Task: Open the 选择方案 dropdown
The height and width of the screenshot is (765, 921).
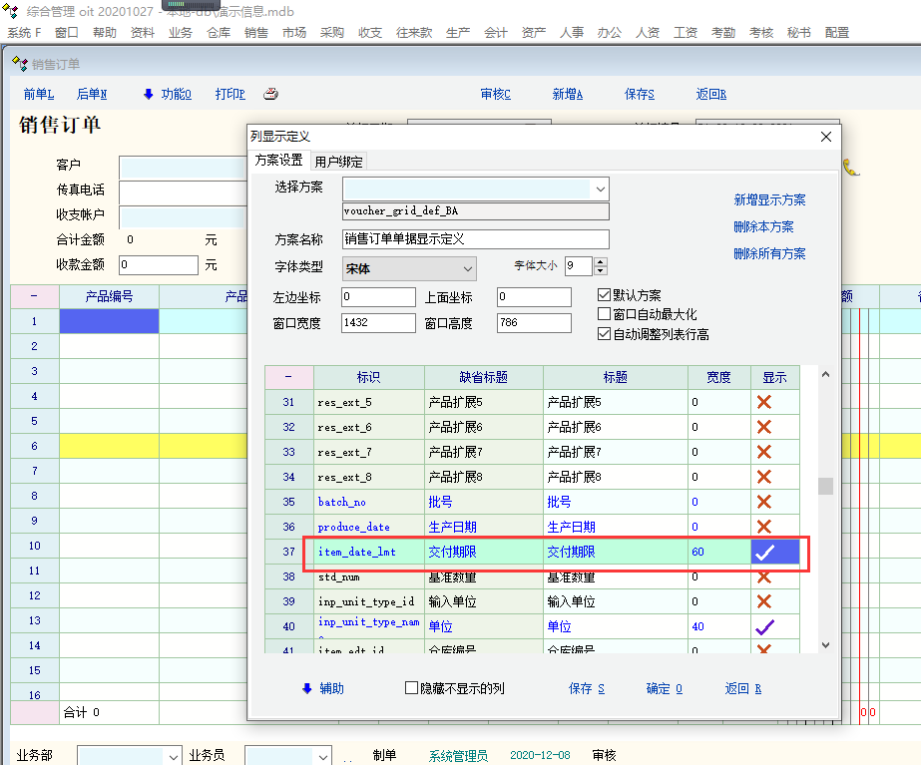Action: [x=599, y=188]
